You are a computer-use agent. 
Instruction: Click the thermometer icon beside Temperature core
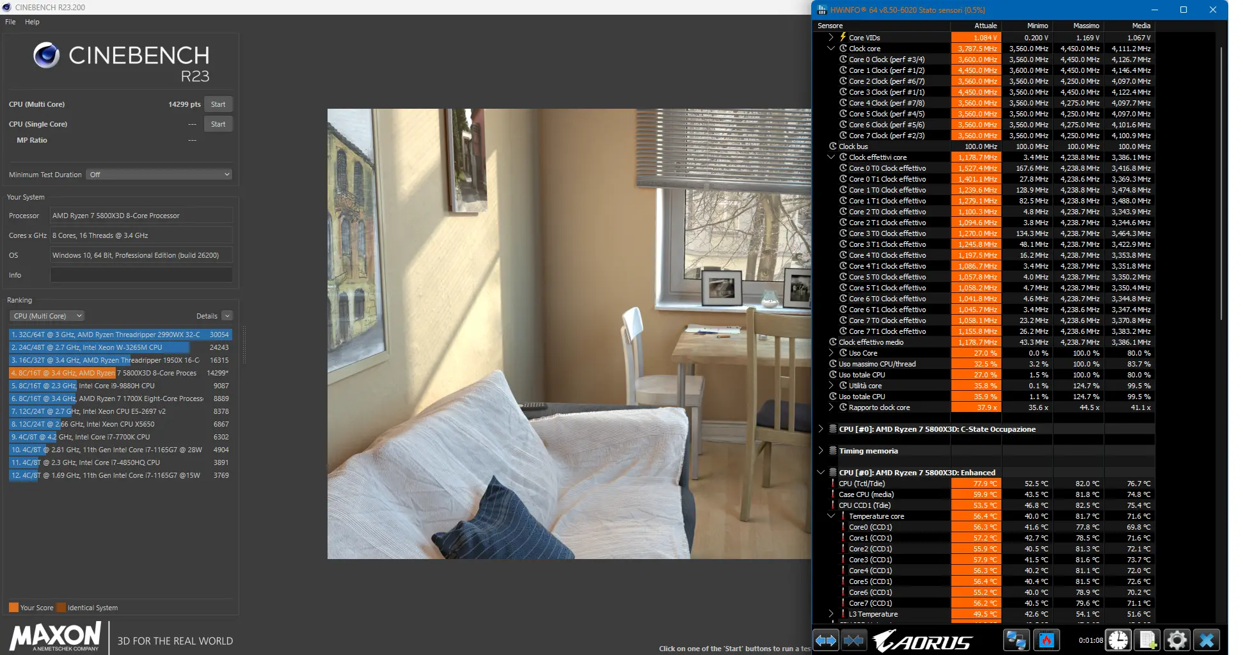[843, 516]
